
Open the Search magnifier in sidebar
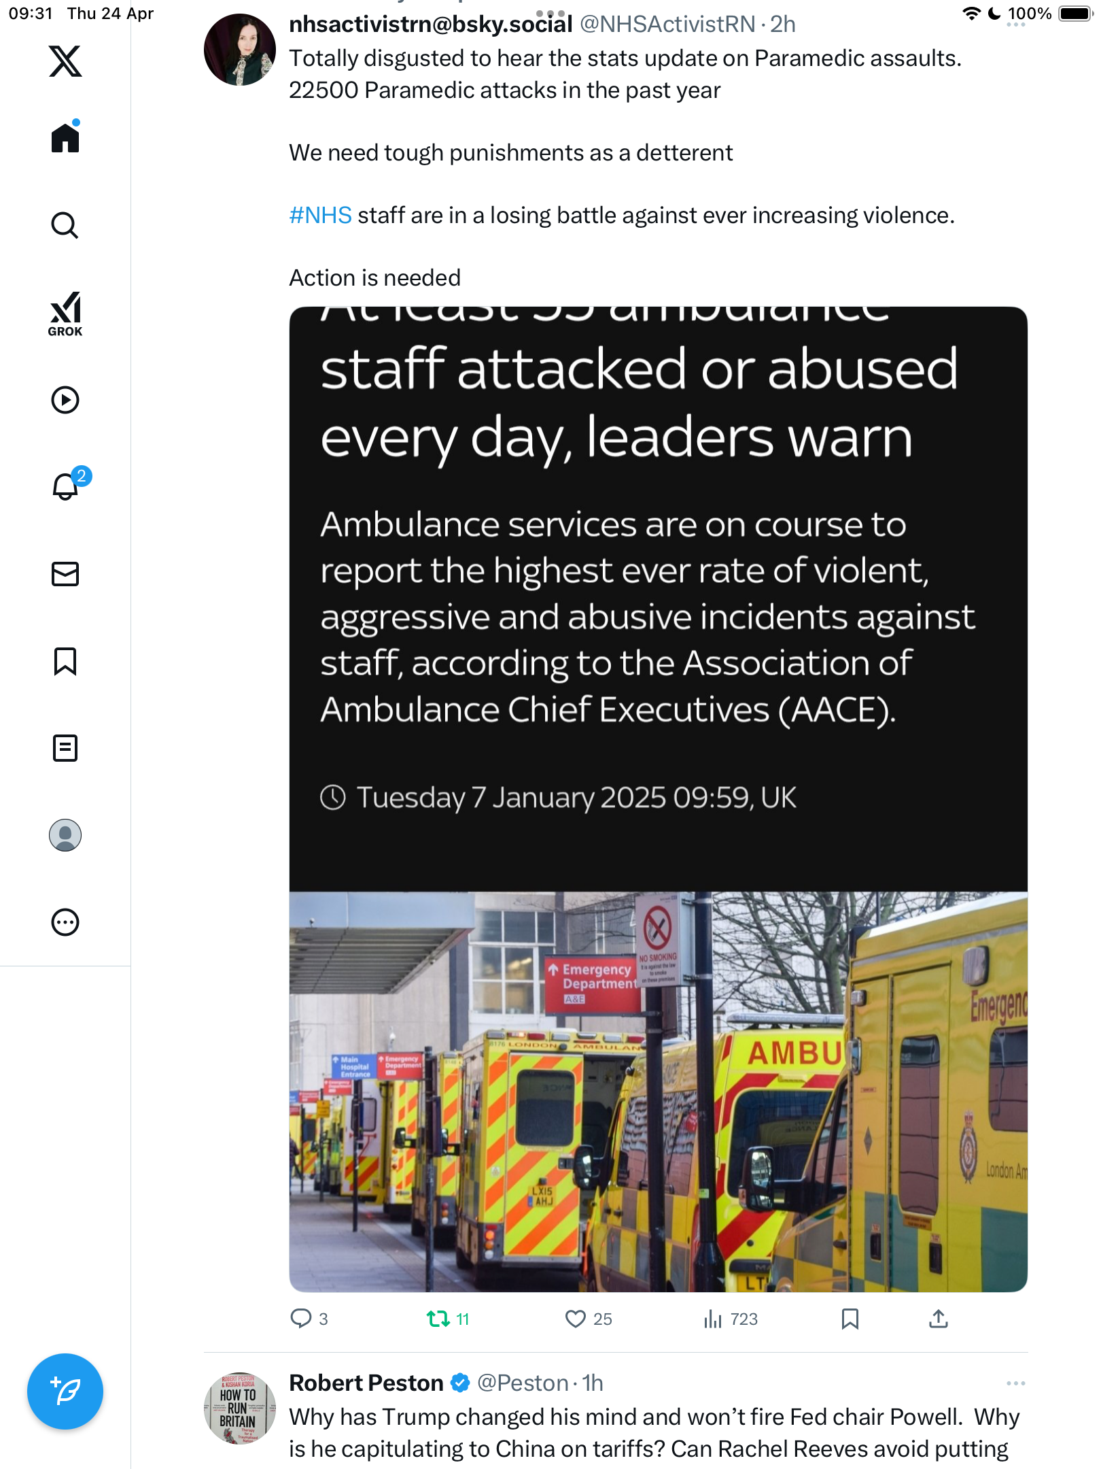65,225
